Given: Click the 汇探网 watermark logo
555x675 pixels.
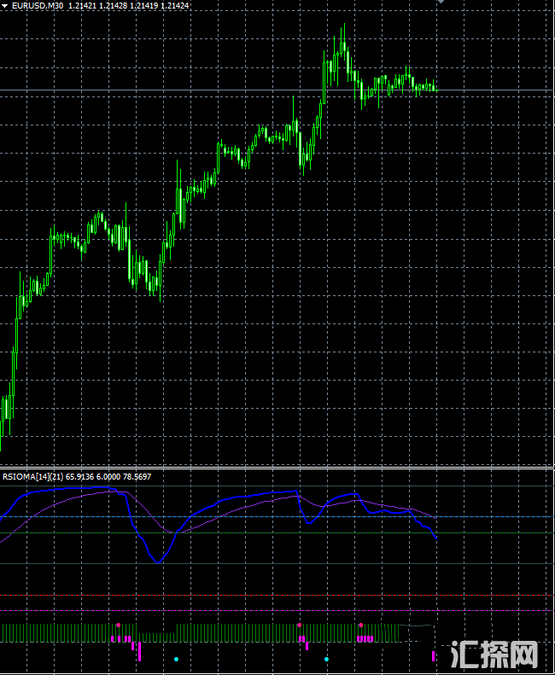Looking at the screenshot, I should (495, 655).
